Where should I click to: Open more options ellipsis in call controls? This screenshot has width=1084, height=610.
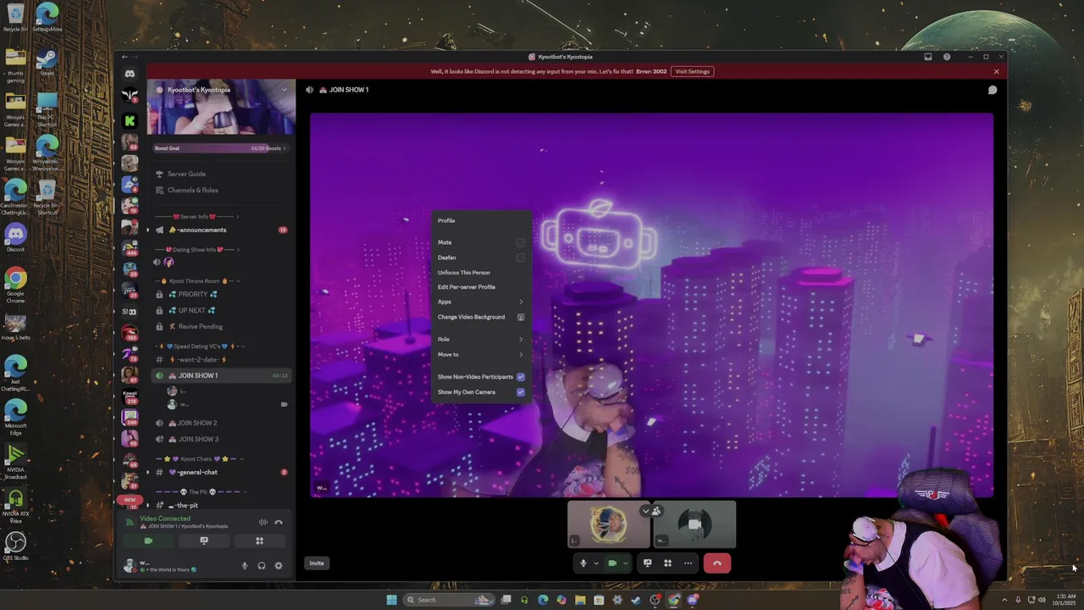(688, 563)
